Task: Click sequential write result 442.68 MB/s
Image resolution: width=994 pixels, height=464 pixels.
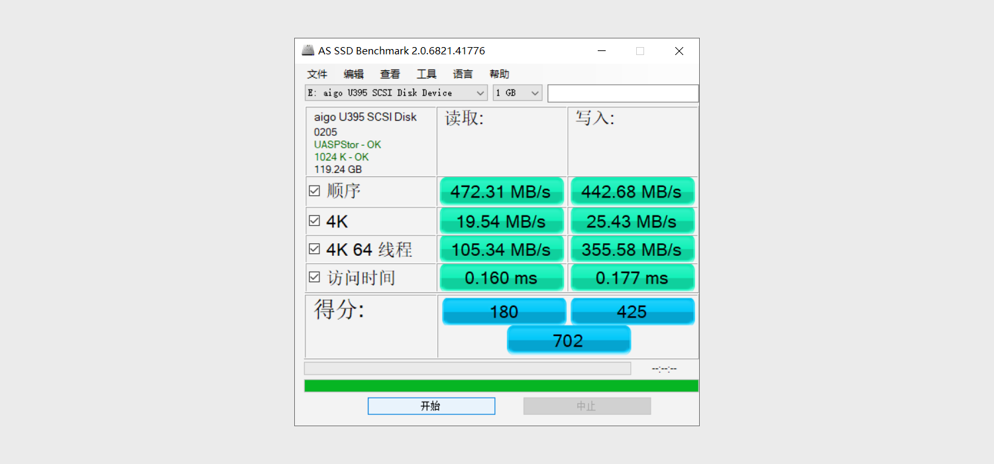Action: click(632, 192)
